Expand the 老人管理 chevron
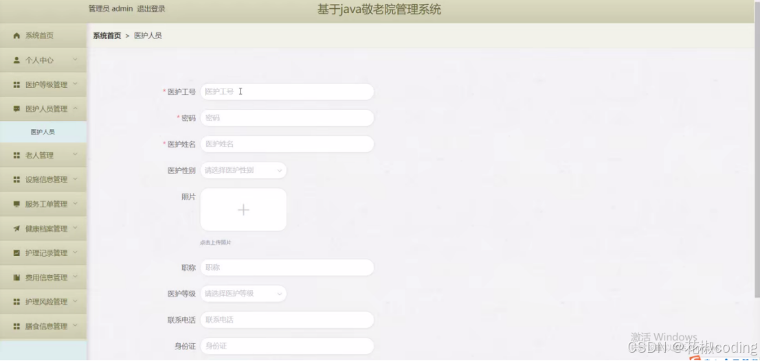Image resolution: width=760 pixels, height=361 pixels. (x=75, y=155)
